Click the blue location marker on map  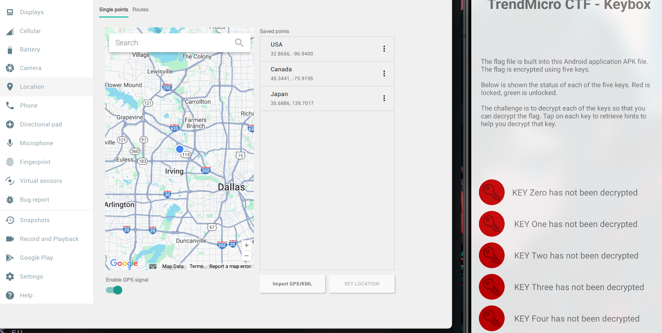[x=180, y=149]
